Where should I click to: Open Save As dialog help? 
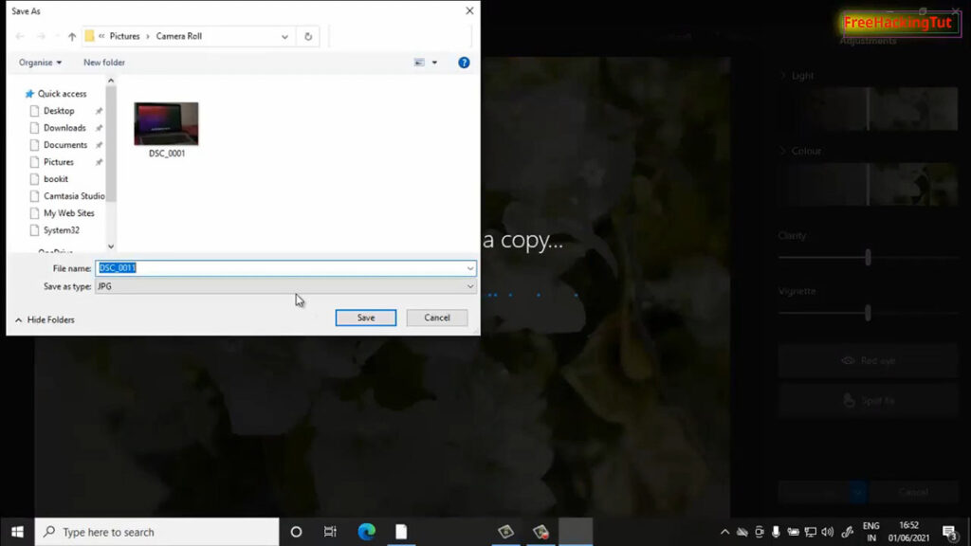pyautogui.click(x=464, y=63)
